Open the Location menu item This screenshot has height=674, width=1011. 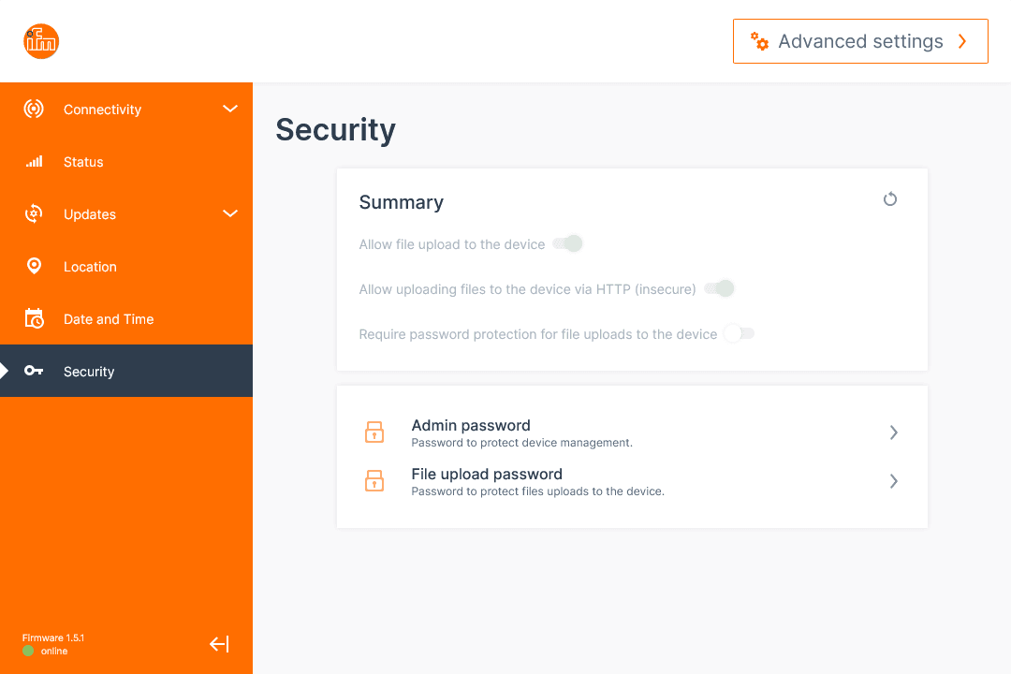[x=90, y=267]
